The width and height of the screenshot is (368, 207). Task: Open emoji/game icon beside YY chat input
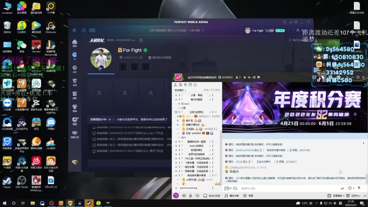227,188
